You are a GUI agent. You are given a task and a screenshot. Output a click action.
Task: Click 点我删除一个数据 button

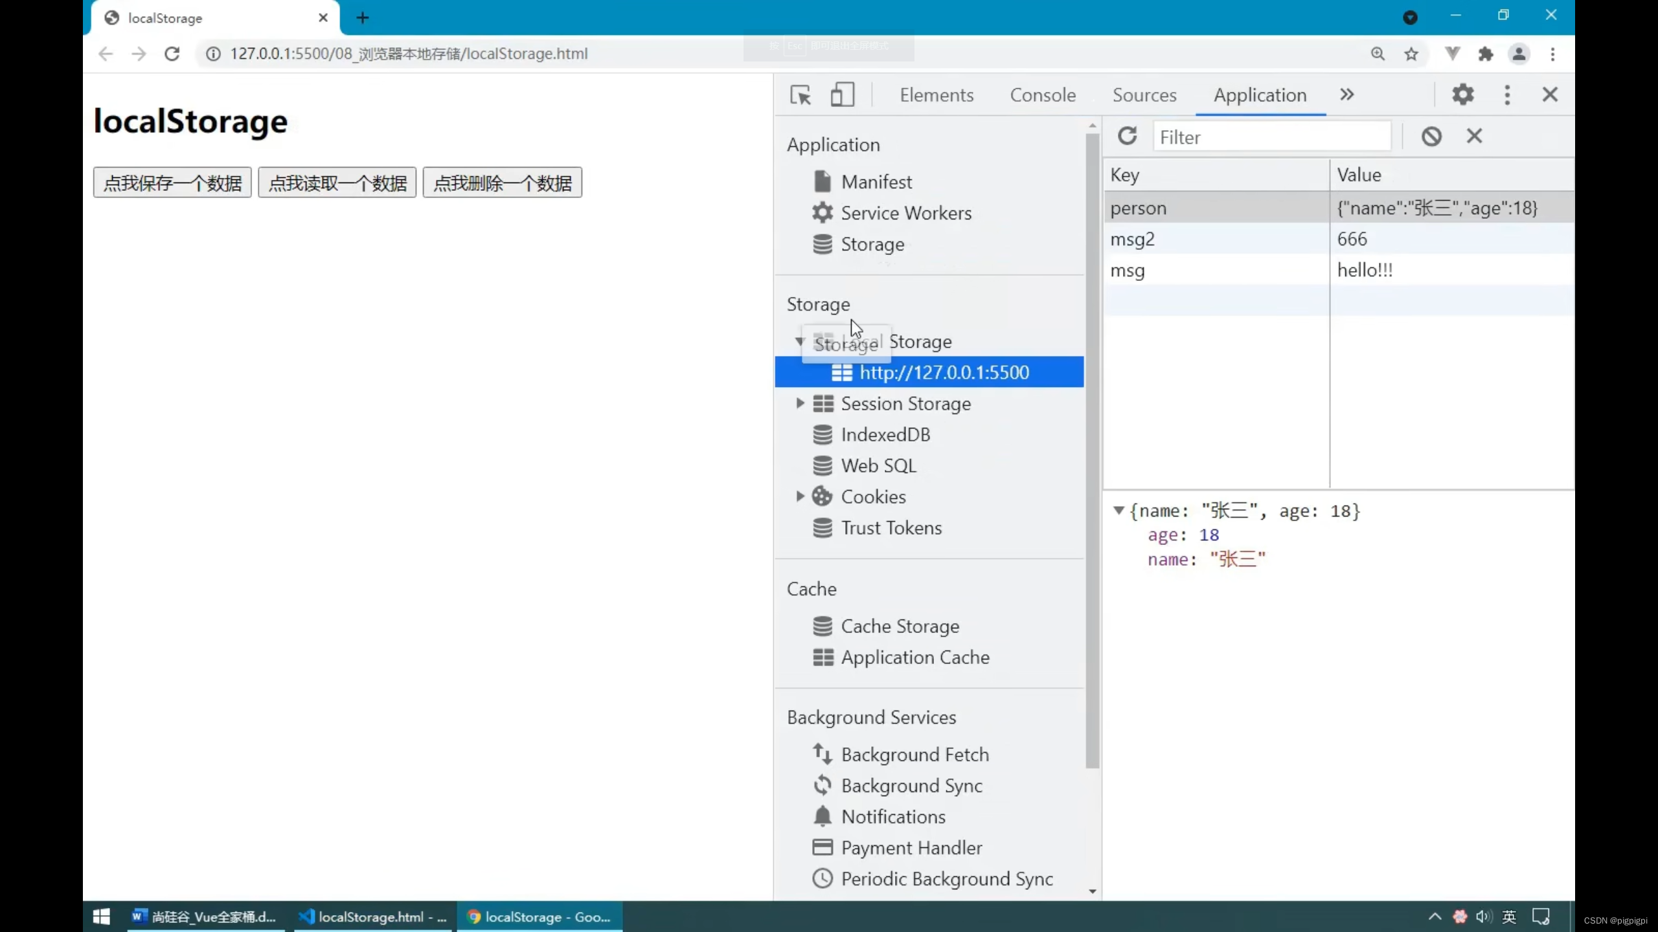[x=503, y=183]
